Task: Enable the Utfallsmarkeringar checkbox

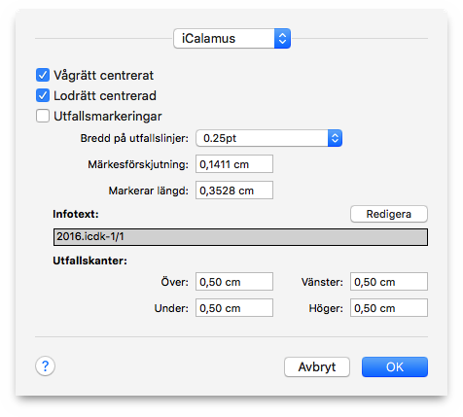Action: click(x=43, y=116)
